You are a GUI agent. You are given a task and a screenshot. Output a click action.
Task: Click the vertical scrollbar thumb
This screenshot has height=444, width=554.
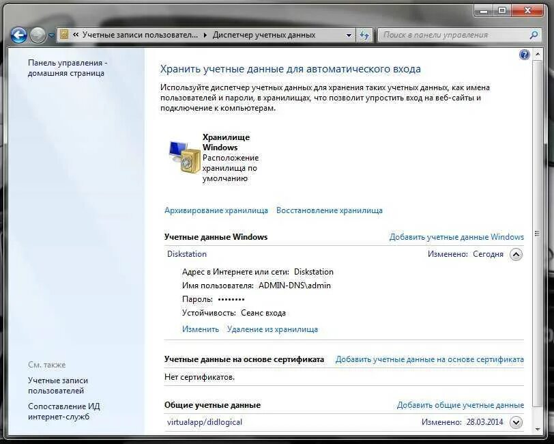[x=537, y=234]
